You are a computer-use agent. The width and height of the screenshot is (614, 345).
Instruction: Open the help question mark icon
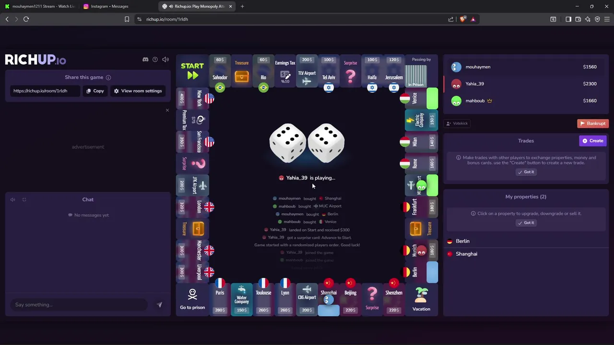155,59
